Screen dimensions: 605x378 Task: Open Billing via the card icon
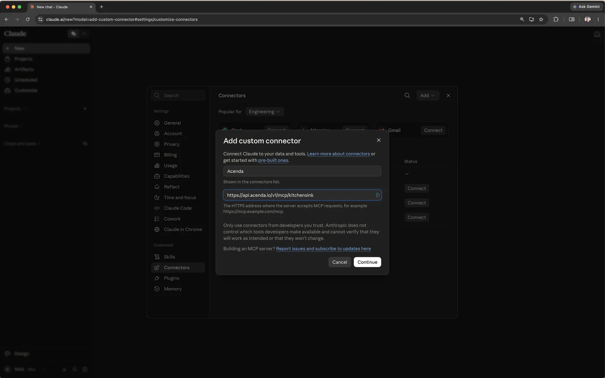(157, 155)
